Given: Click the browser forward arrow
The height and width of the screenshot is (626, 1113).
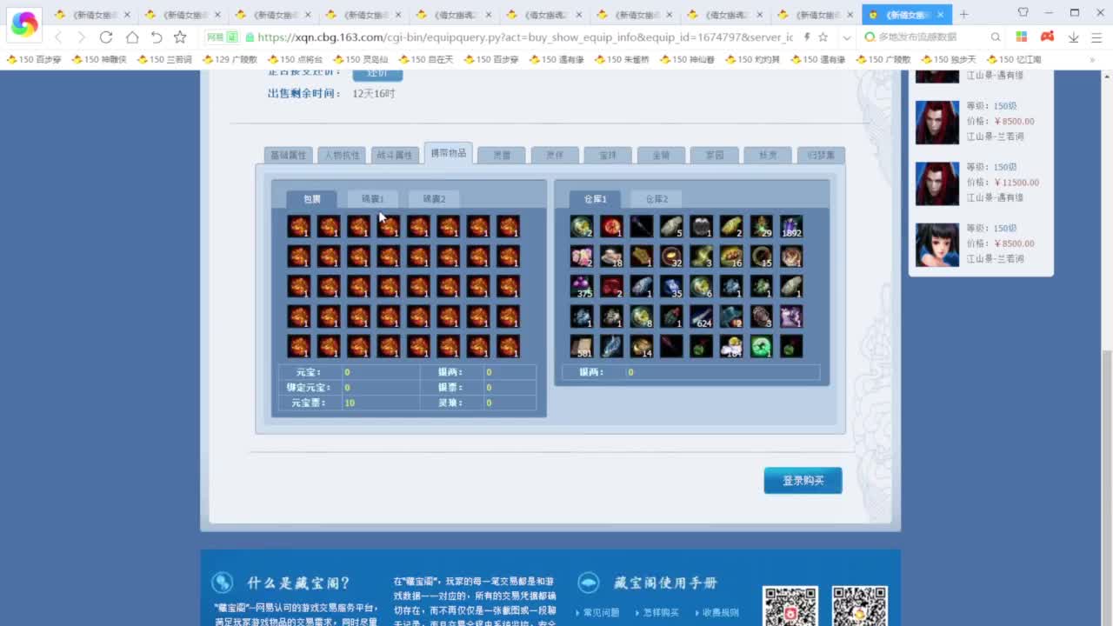Looking at the screenshot, I should (81, 37).
